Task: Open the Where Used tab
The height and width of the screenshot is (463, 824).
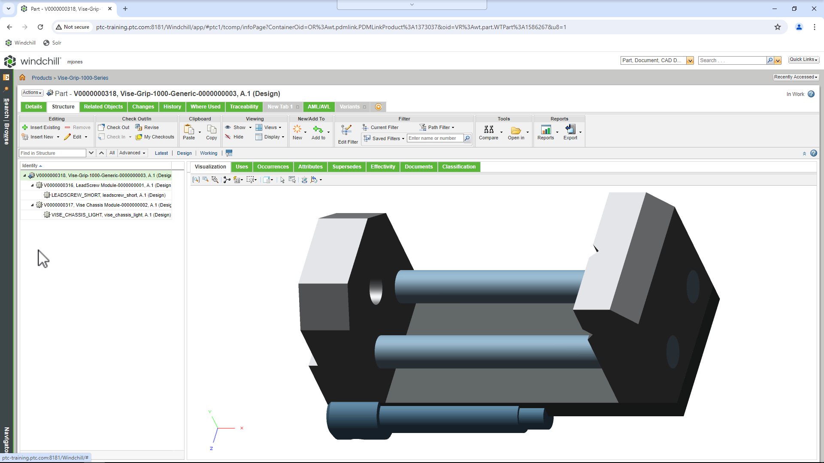Action: pos(205,107)
